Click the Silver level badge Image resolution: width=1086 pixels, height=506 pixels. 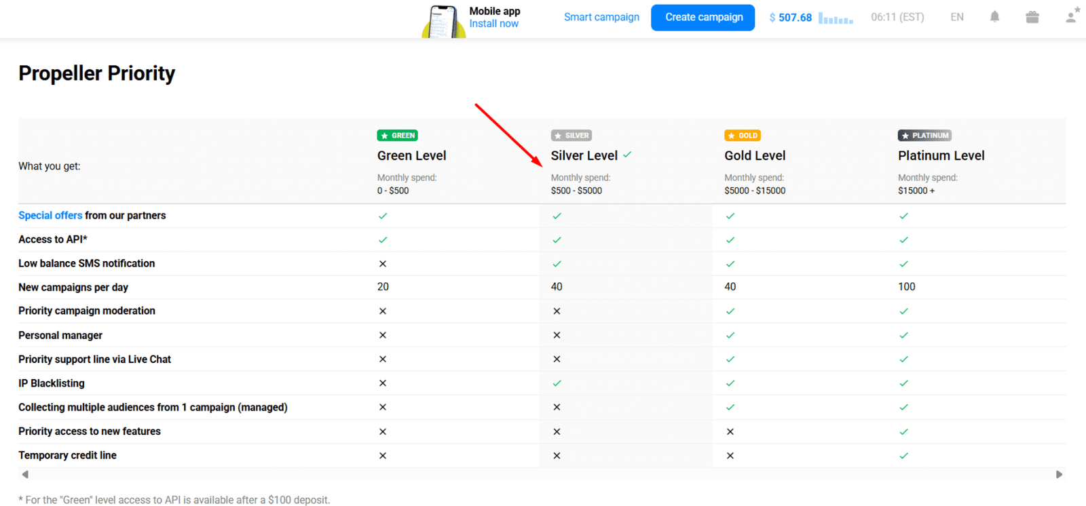click(x=571, y=136)
